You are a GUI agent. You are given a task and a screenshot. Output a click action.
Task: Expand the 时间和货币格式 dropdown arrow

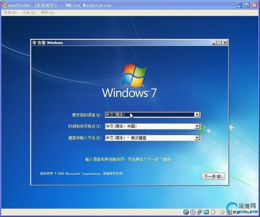pyautogui.click(x=197, y=126)
